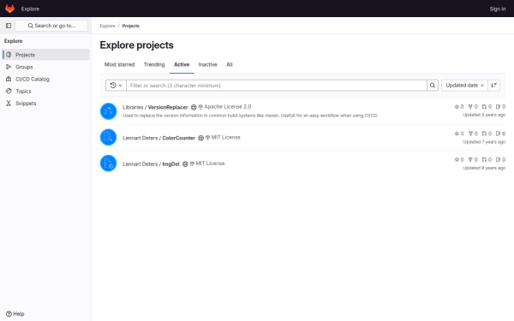
Task: Click merge requests count of ImgDel
Action: pyautogui.click(x=487, y=159)
